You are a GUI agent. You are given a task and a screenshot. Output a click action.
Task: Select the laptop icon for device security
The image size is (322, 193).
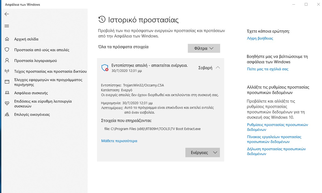pyautogui.click(x=7, y=93)
